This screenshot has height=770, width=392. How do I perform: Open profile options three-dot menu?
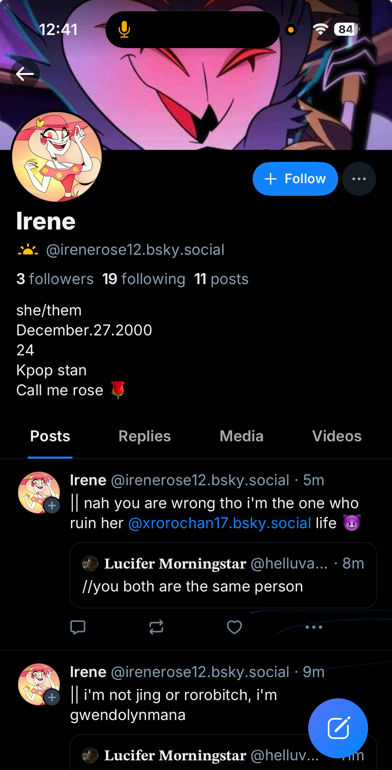click(x=359, y=179)
